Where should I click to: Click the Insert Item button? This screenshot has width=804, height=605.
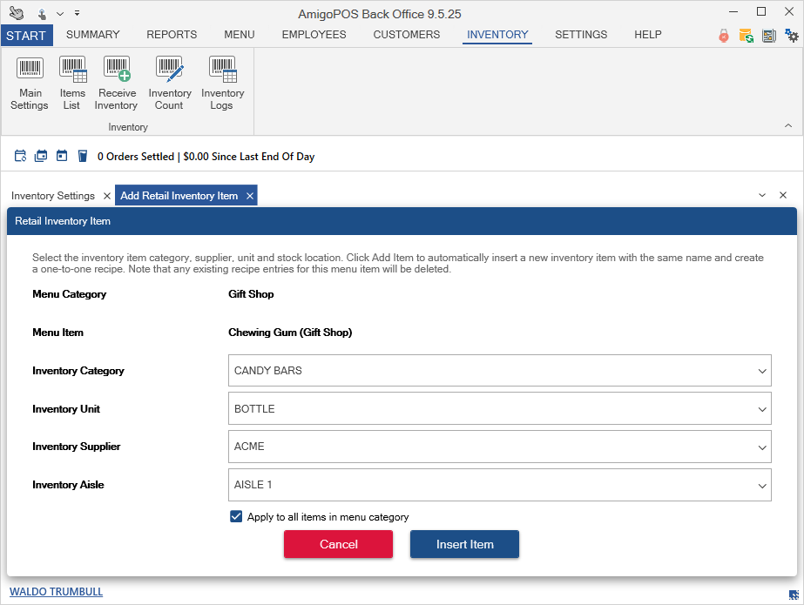(x=464, y=544)
